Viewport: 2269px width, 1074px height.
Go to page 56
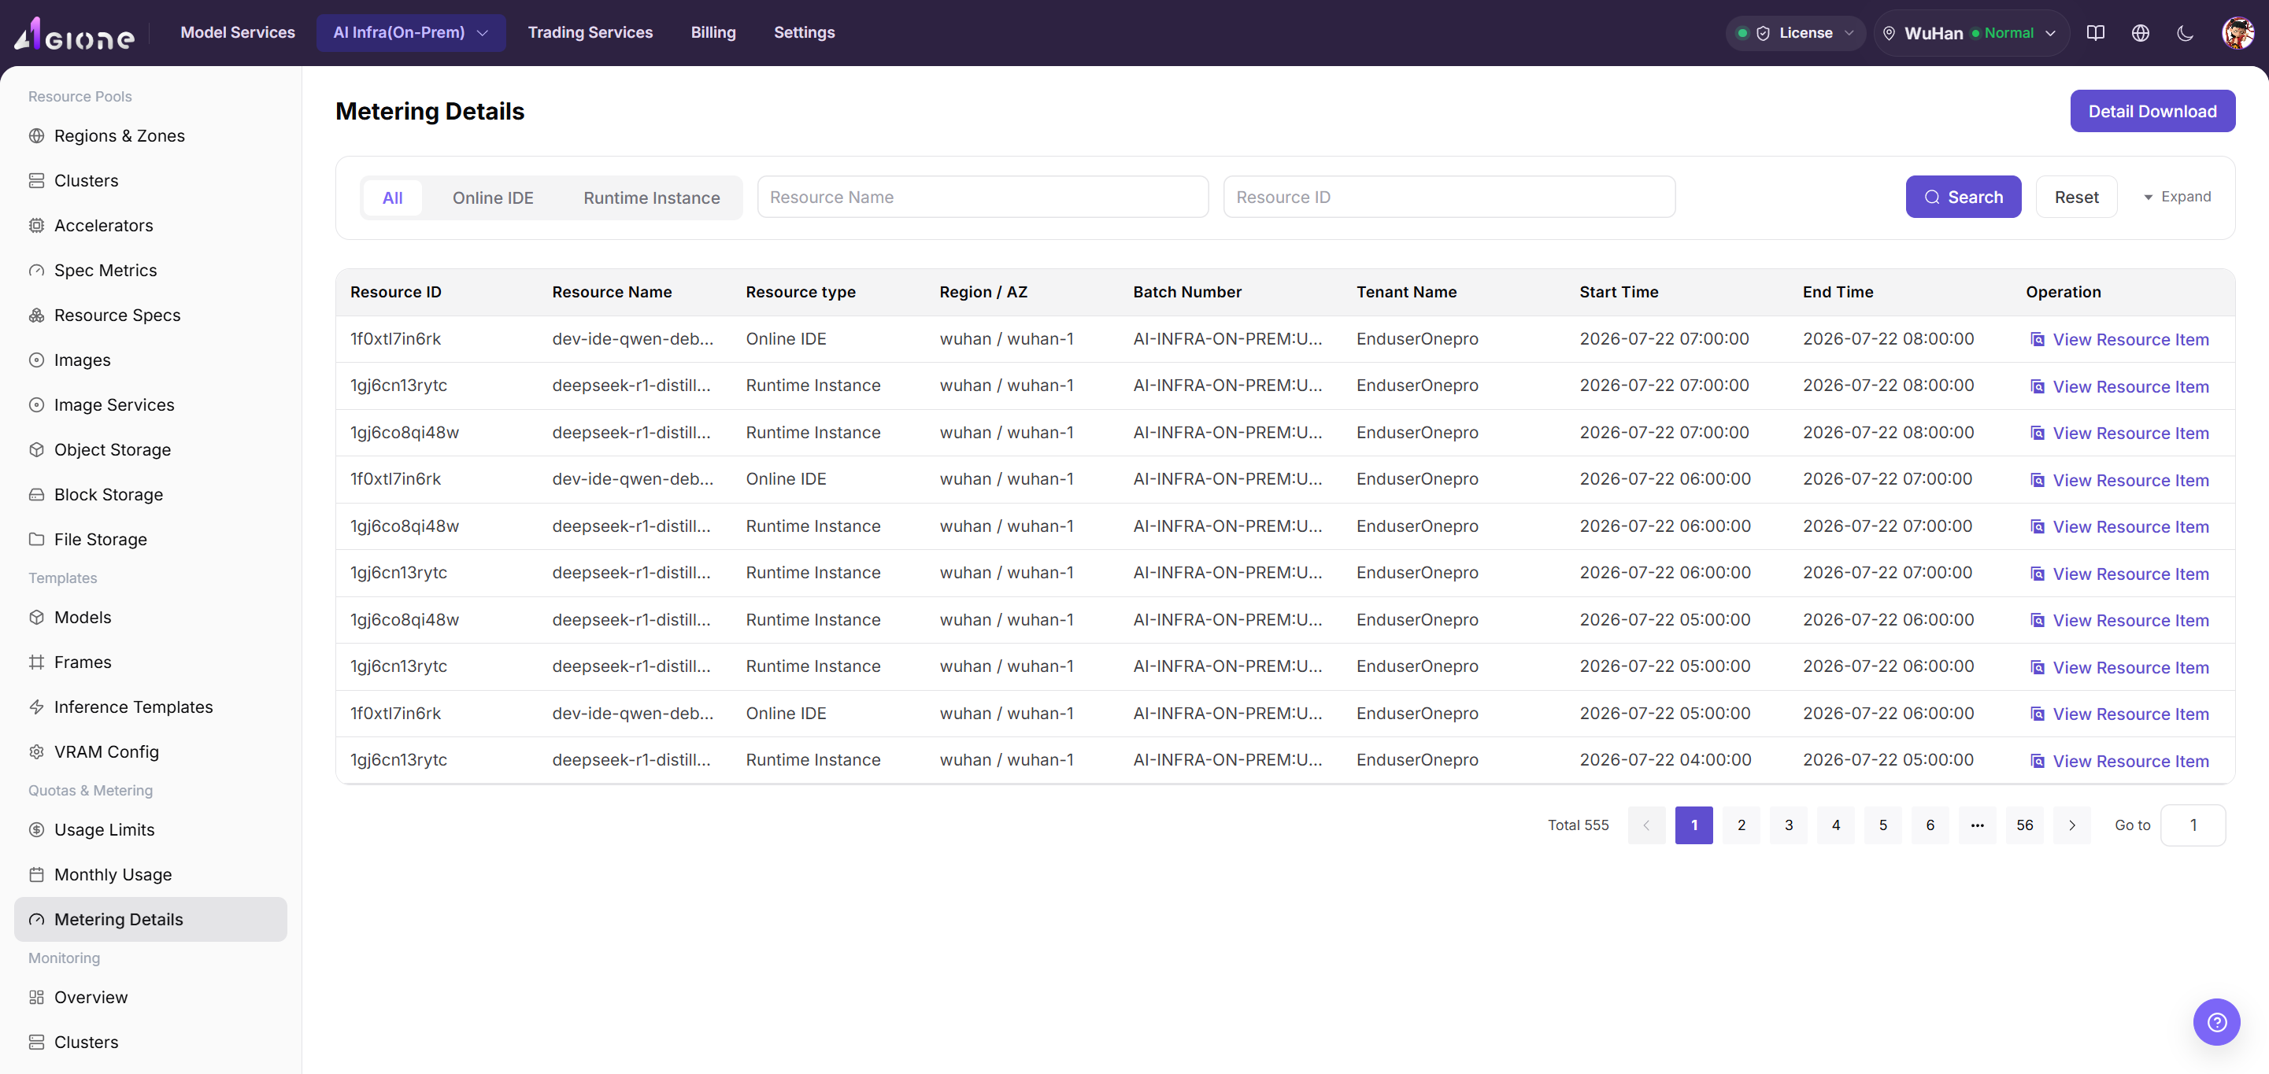(x=2025, y=825)
